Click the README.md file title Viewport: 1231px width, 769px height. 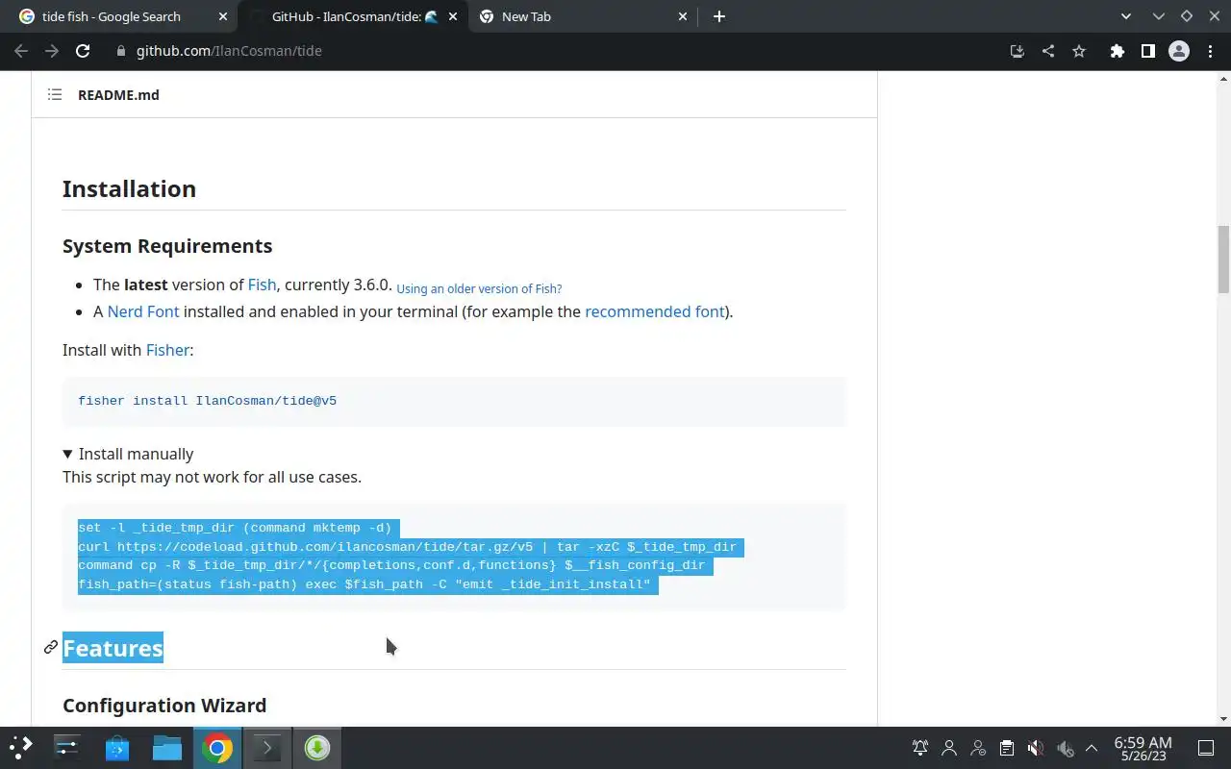[x=118, y=94]
